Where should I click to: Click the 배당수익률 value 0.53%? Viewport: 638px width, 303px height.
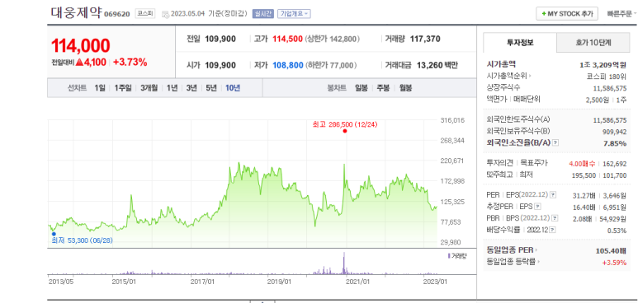(x=617, y=231)
